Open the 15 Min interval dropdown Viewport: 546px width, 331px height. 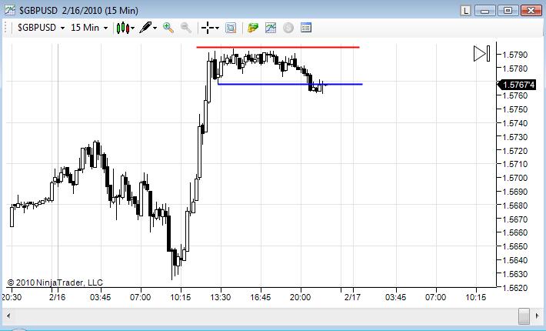pyautogui.click(x=89, y=28)
